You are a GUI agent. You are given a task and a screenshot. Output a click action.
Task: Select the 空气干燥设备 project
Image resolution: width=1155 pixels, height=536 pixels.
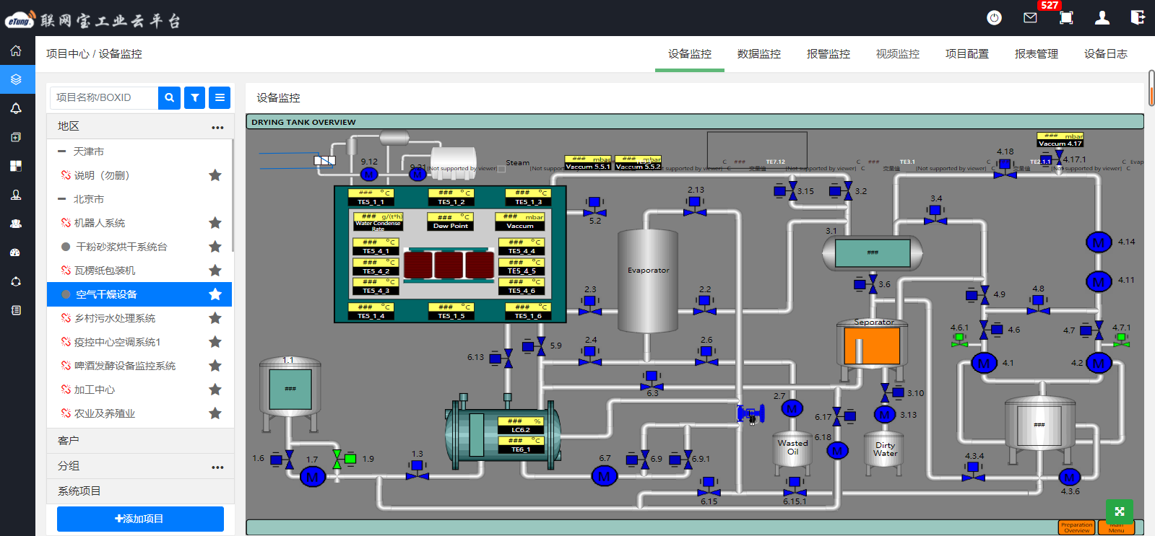coord(139,294)
